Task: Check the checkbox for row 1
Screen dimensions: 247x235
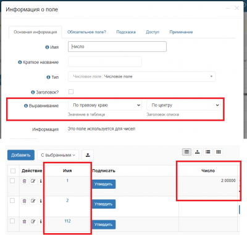Action: pyautogui.click(x=12, y=181)
